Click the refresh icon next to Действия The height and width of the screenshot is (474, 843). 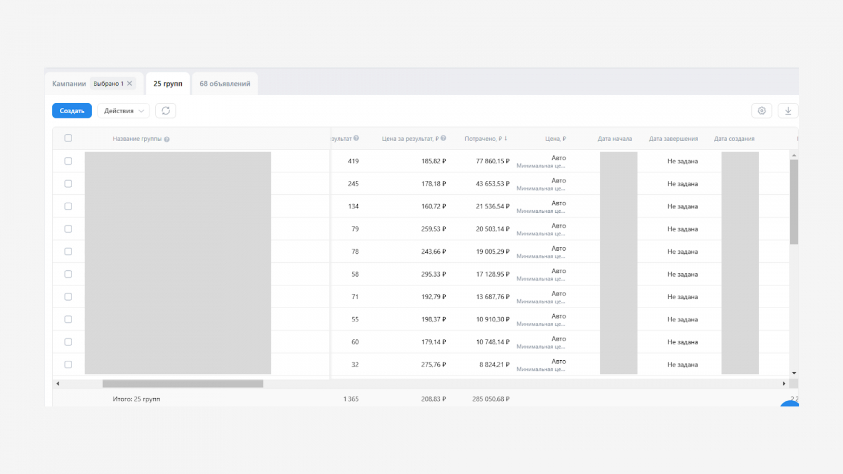[x=165, y=111]
